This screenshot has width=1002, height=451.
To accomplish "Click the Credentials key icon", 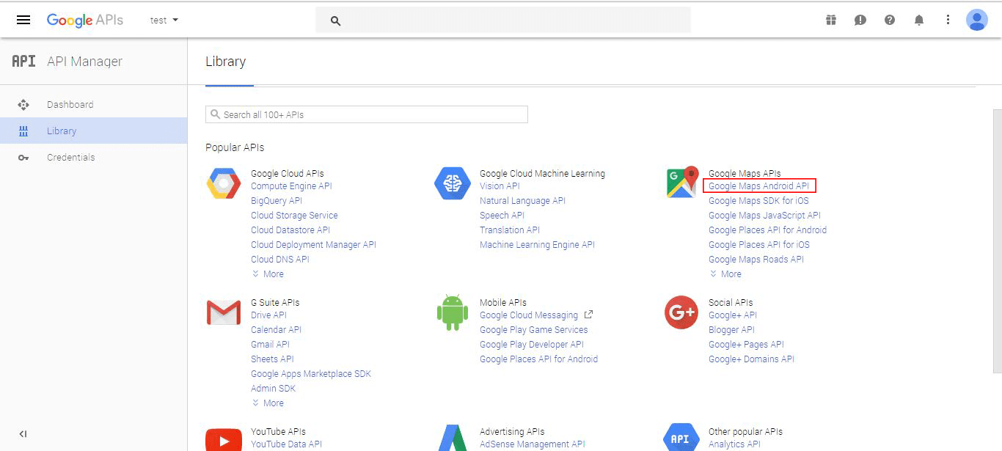I will tap(23, 158).
